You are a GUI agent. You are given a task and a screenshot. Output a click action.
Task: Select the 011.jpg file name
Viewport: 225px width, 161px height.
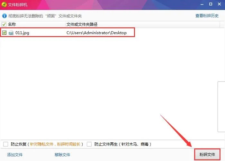[x=22, y=33]
